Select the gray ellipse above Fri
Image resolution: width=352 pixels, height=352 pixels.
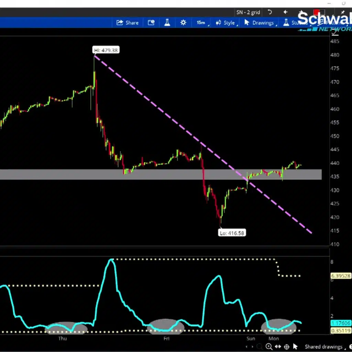coord(166,327)
